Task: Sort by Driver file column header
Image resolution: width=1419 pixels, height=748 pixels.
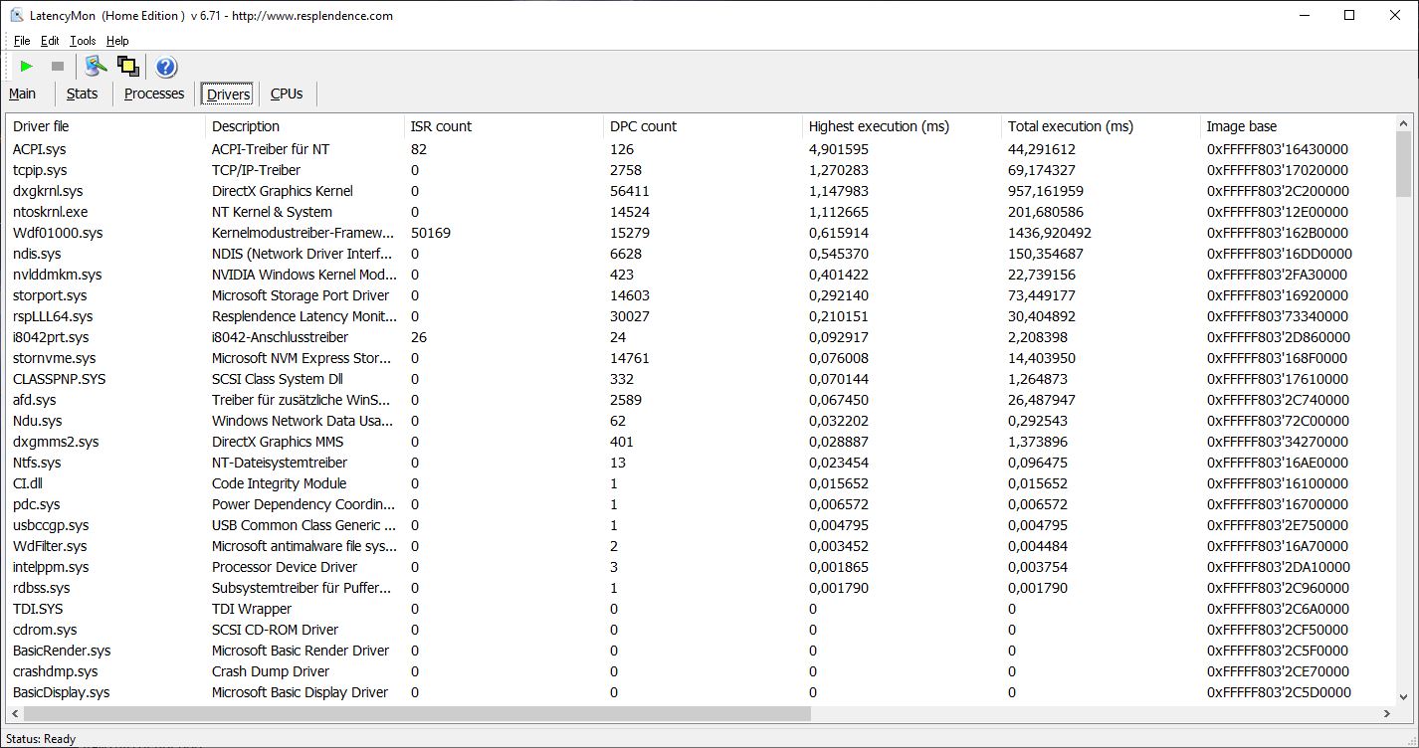Action: (x=106, y=126)
